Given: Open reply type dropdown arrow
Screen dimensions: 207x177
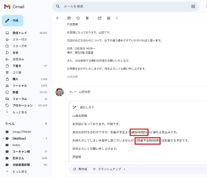Looking at the screenshot, I should pos(75,92).
